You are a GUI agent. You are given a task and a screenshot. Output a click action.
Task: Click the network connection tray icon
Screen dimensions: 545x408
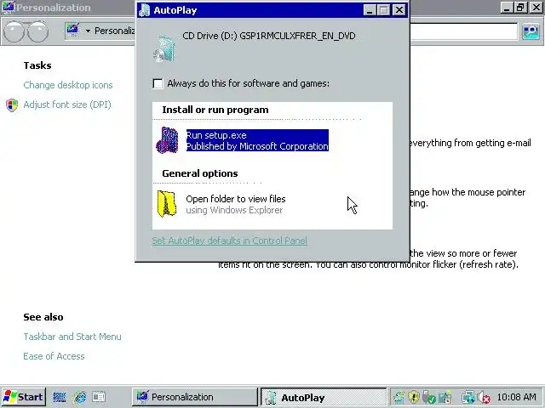click(468, 397)
